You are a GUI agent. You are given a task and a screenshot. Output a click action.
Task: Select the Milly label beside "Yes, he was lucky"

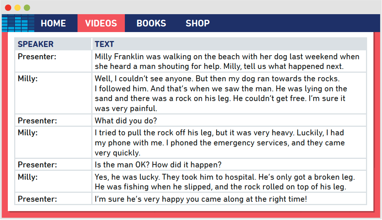(x=28, y=177)
